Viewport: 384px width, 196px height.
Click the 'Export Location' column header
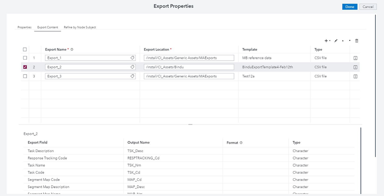click(x=156, y=50)
